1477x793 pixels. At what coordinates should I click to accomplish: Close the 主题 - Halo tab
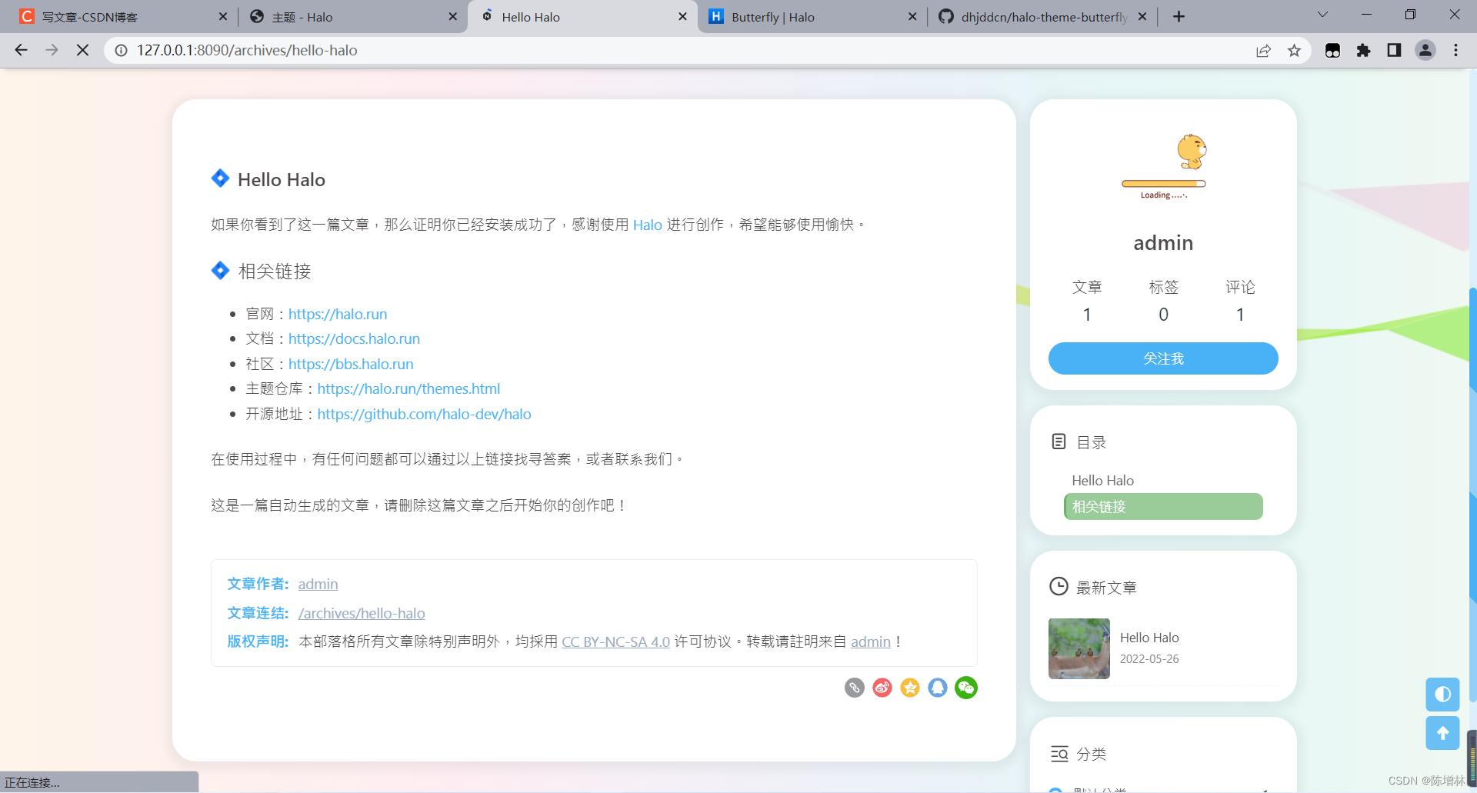click(452, 16)
